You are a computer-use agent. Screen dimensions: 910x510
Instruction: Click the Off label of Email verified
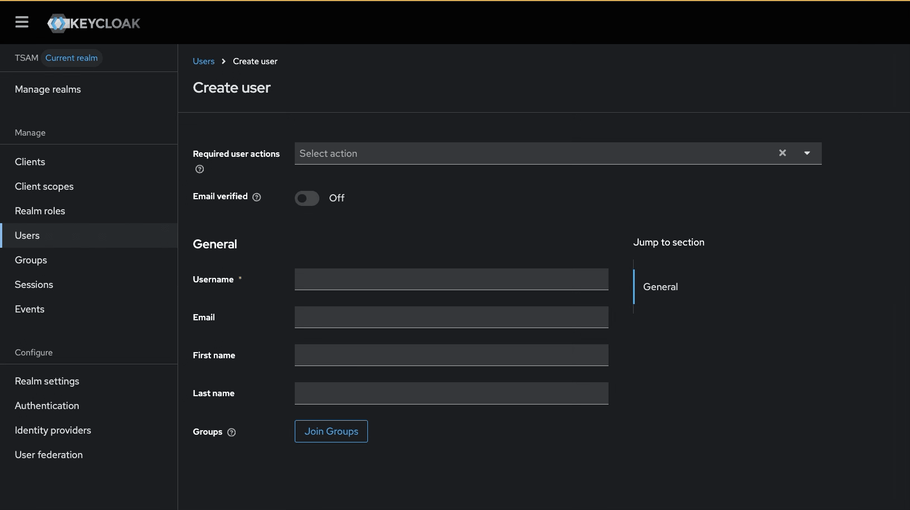click(x=337, y=198)
